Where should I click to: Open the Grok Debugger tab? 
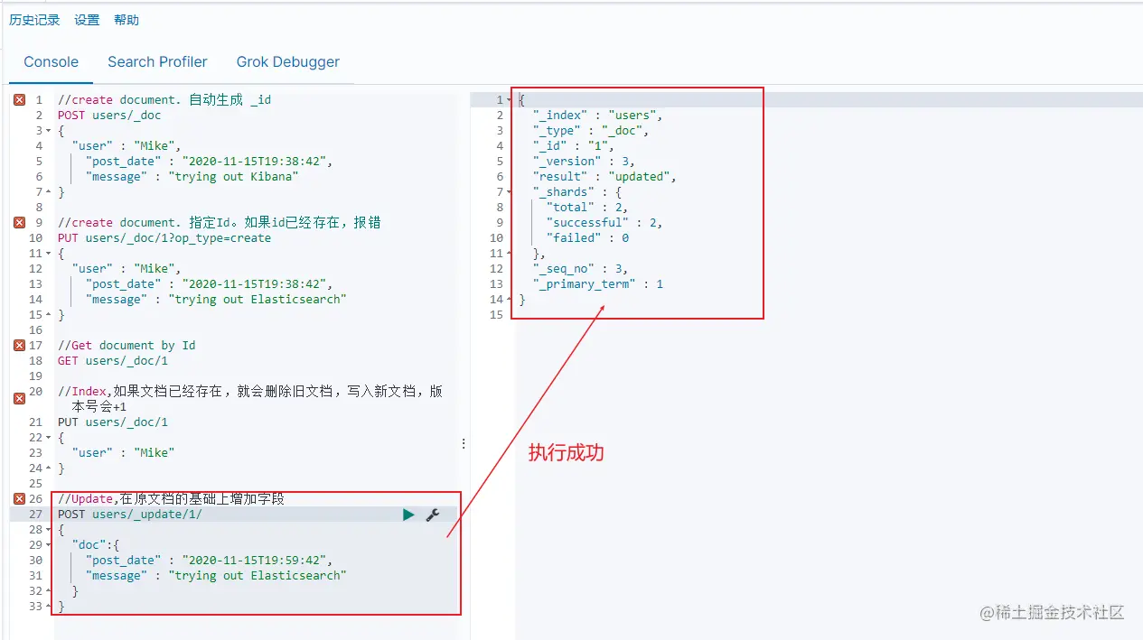288,62
